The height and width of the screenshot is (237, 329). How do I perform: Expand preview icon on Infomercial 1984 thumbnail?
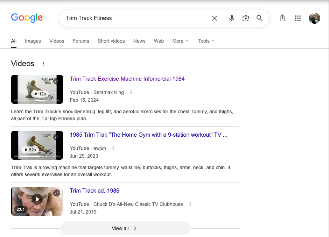coord(56,81)
